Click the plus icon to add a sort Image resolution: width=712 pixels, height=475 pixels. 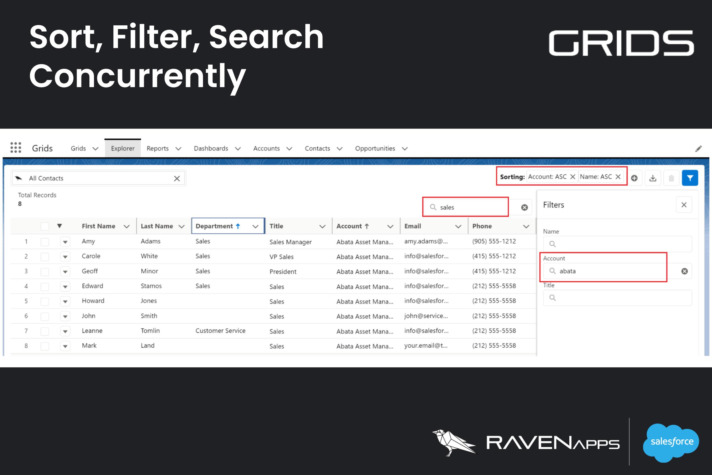[635, 178]
